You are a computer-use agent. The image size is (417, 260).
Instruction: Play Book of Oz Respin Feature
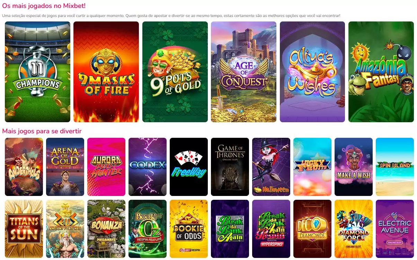click(x=148, y=229)
